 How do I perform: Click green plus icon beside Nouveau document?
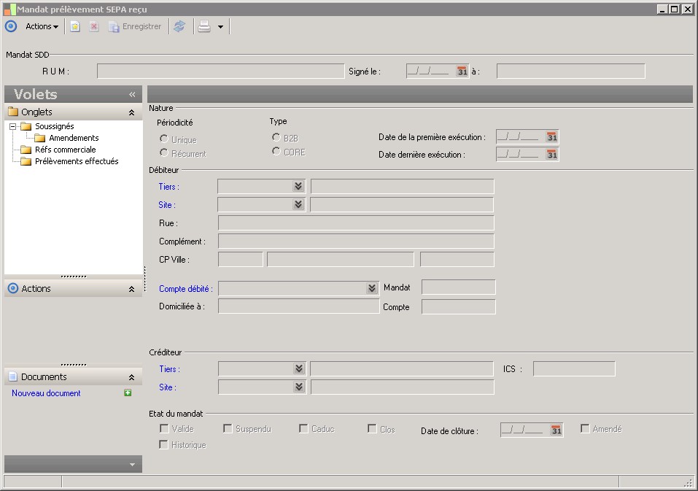pyautogui.click(x=128, y=393)
